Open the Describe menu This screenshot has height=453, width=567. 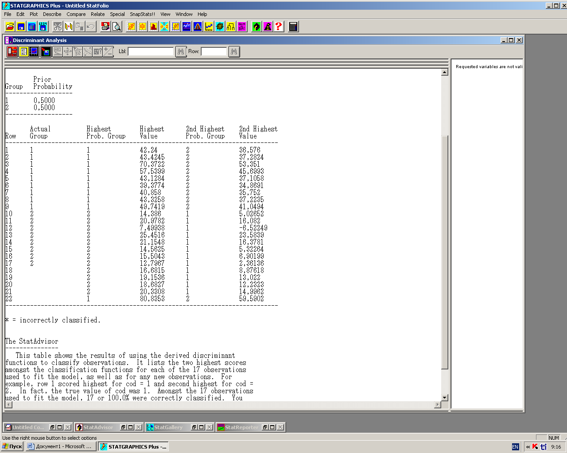pos(52,14)
